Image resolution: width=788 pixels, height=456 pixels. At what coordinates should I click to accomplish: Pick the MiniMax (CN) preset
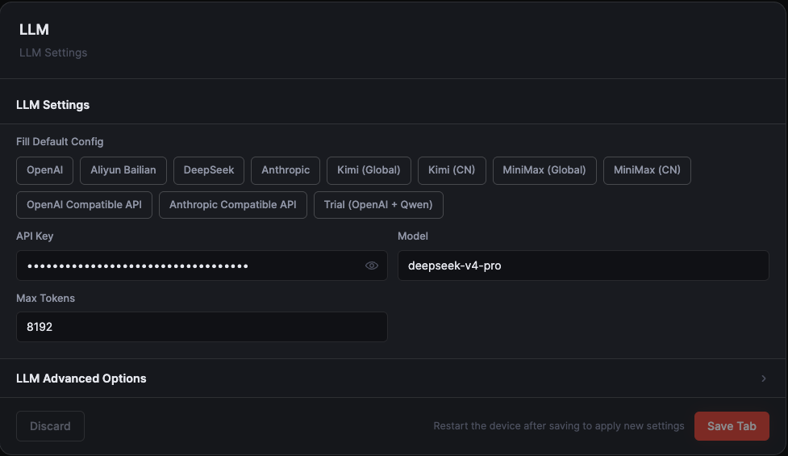[647, 170]
